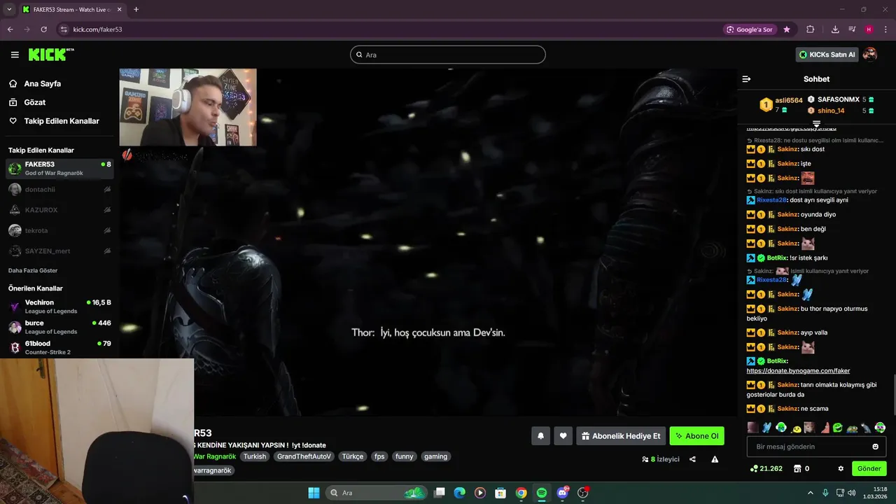This screenshot has width=896, height=504.
Task: Click the gaming tag
Action: pos(435,456)
